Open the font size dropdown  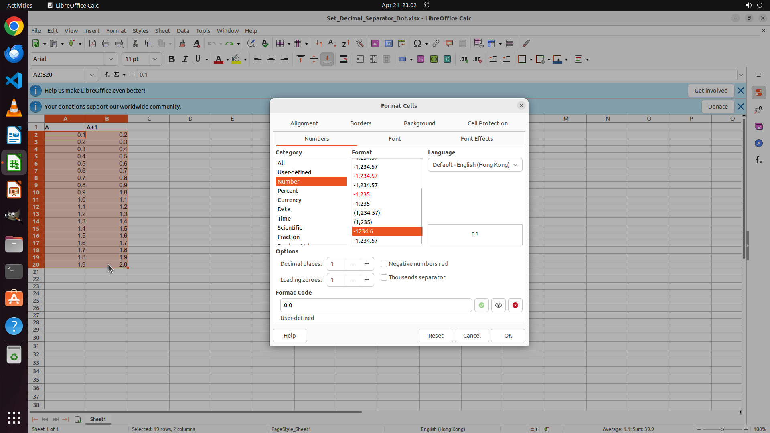(154, 59)
